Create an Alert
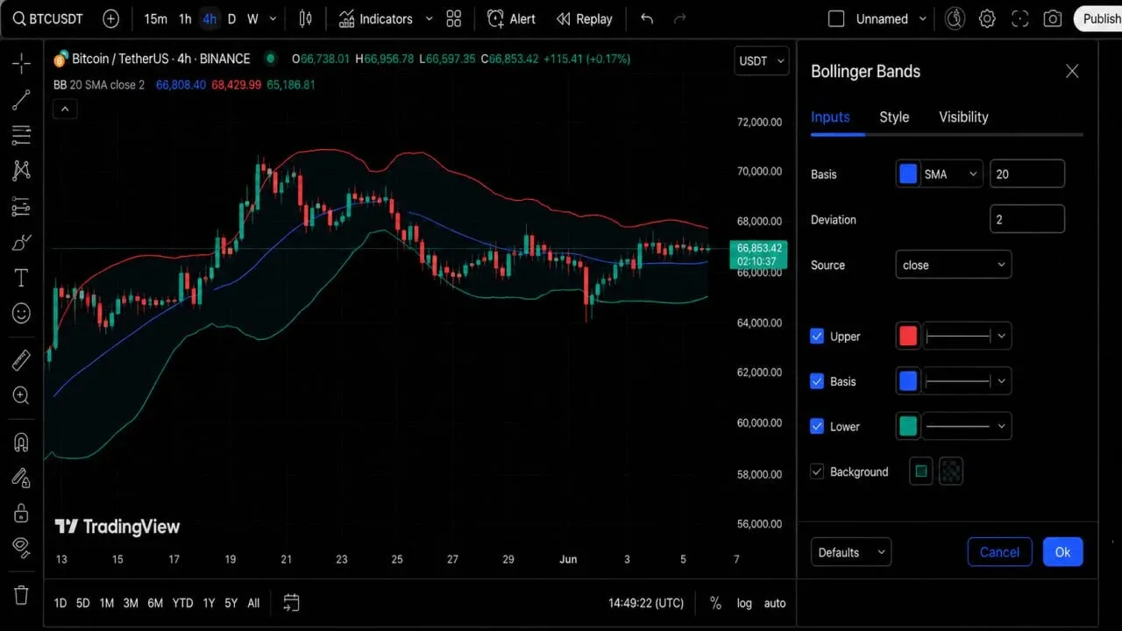Image resolution: width=1122 pixels, height=631 pixels. [512, 18]
